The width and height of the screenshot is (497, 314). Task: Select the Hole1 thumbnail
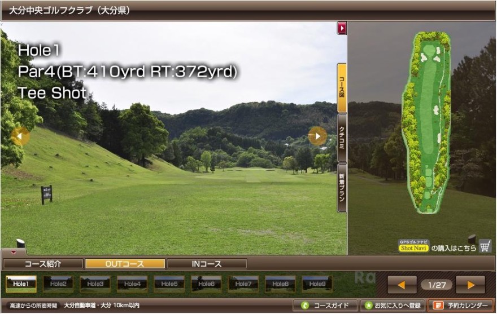click(21, 284)
